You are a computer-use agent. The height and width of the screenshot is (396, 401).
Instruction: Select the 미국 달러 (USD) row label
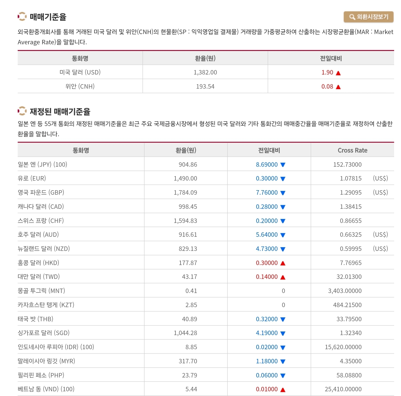click(80, 72)
